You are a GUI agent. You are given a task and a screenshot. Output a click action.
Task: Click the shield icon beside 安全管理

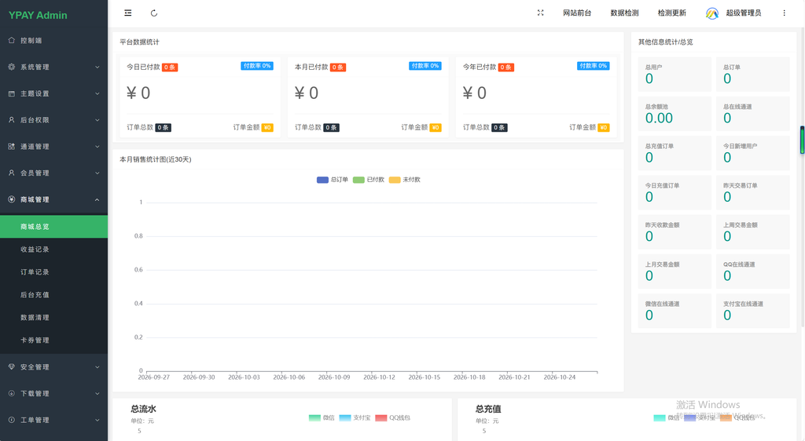coord(11,366)
